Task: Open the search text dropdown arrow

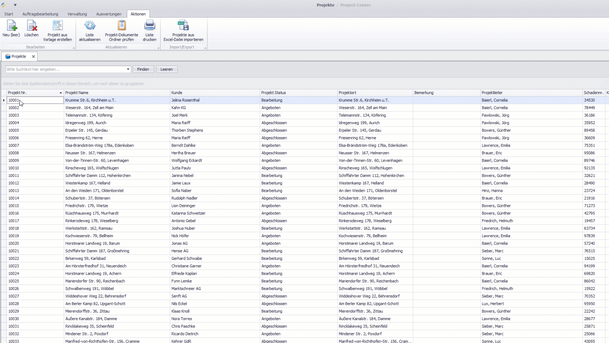Action: (x=128, y=69)
